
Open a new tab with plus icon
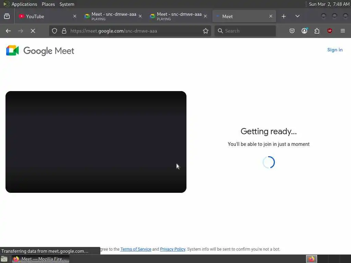(283, 16)
